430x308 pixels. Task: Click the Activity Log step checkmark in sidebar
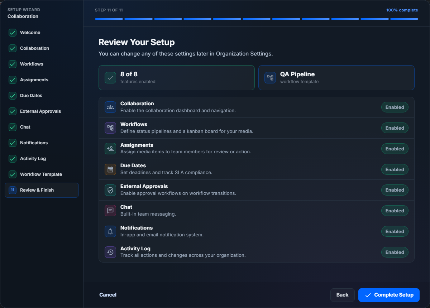[x=13, y=159]
